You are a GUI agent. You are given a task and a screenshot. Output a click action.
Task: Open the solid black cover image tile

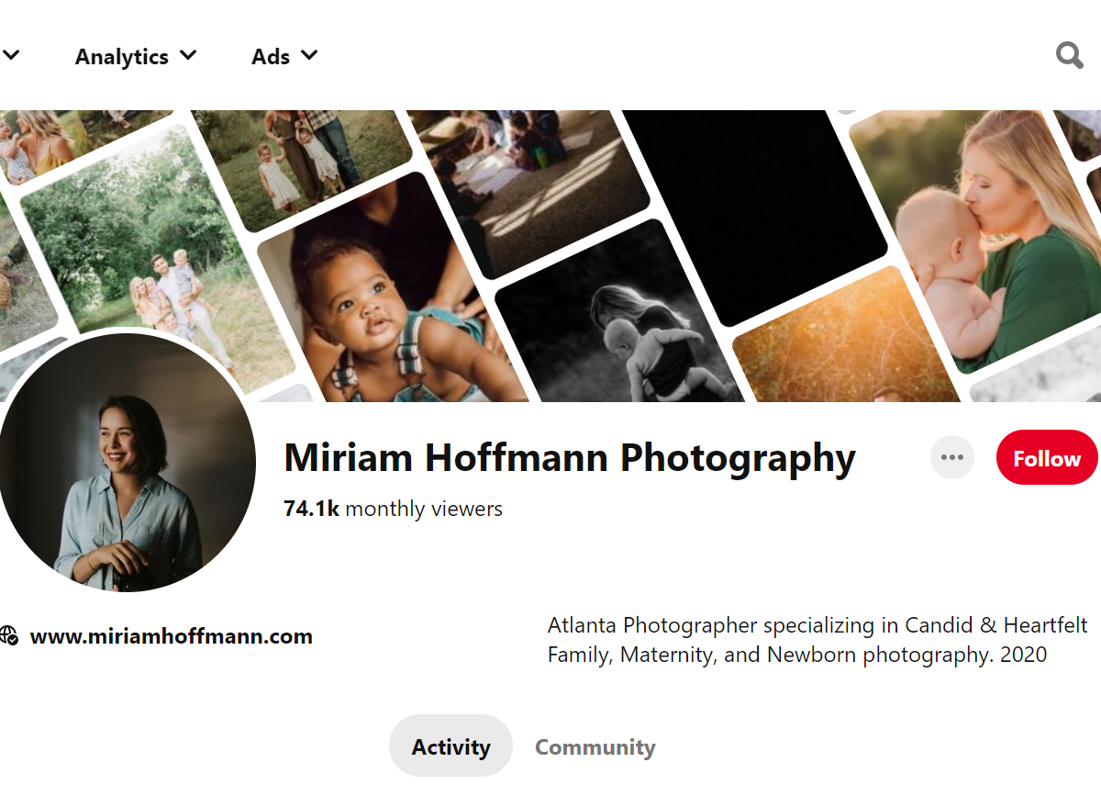pos(752,202)
